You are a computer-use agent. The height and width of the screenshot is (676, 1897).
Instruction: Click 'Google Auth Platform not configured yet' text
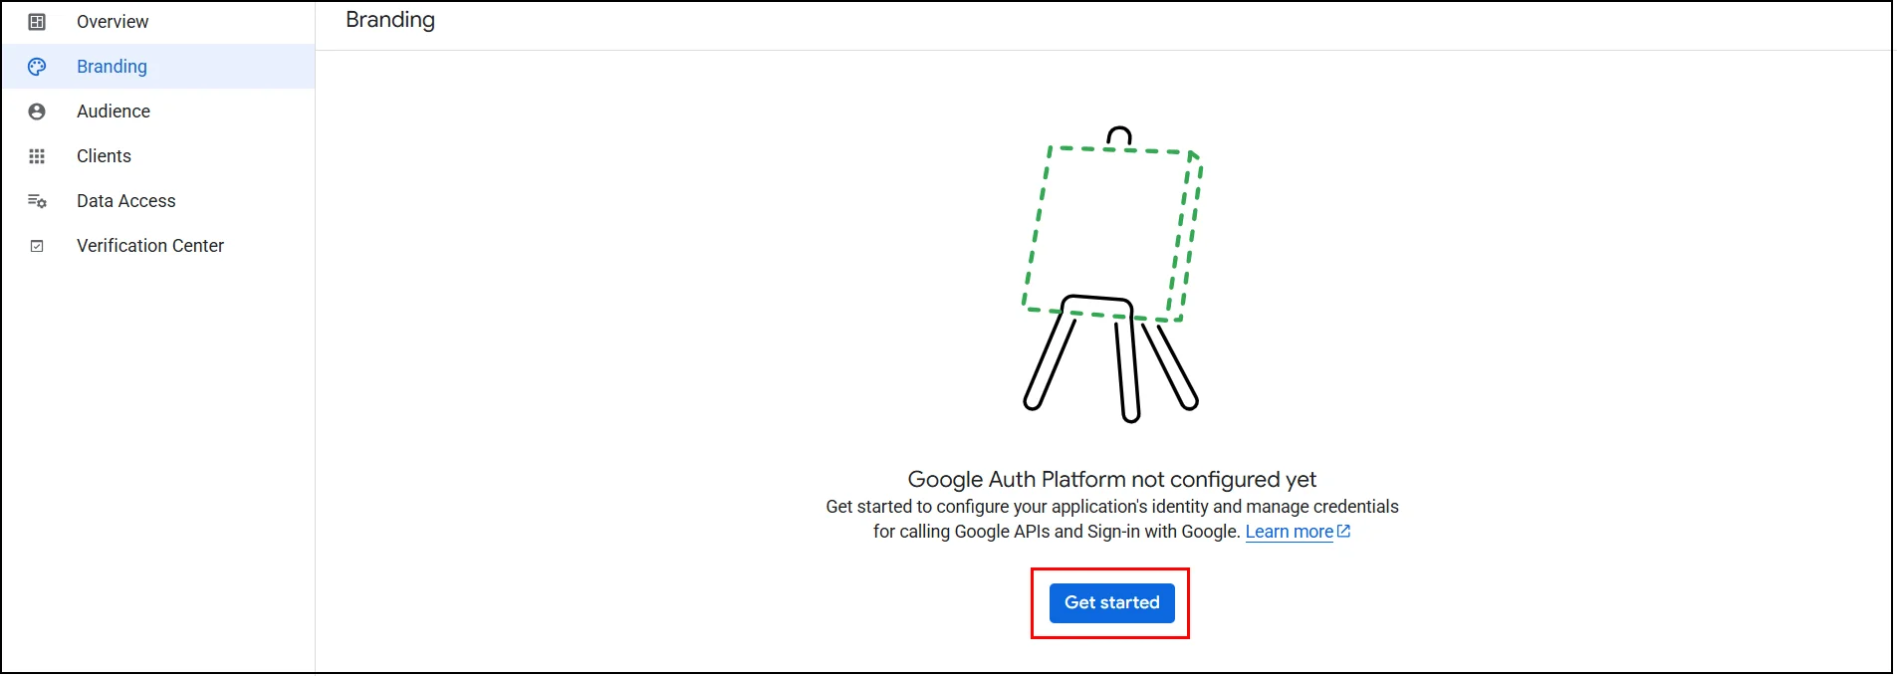(1111, 480)
